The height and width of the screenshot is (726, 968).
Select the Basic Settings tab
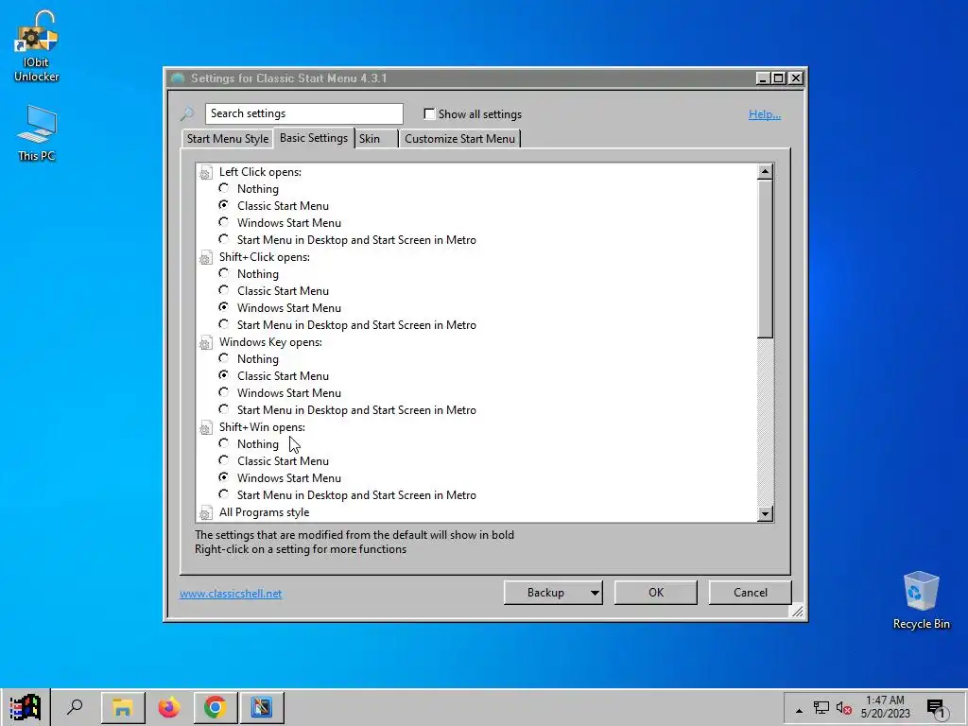[x=314, y=138]
